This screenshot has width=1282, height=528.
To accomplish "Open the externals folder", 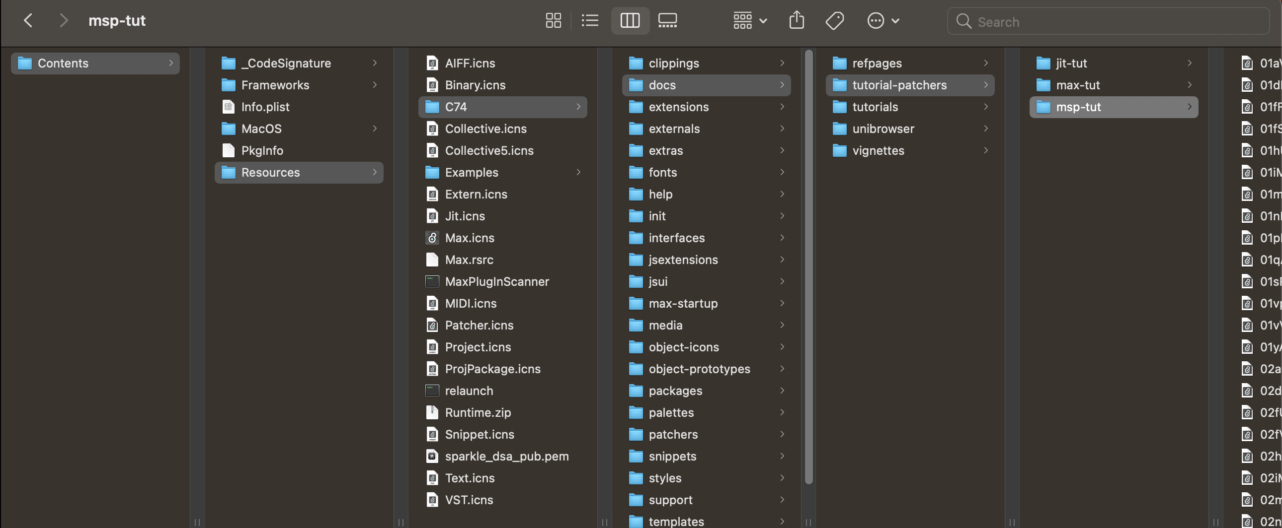I will point(706,129).
